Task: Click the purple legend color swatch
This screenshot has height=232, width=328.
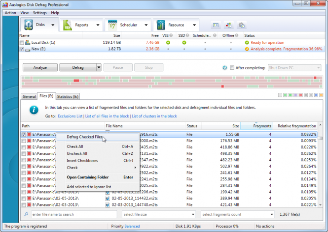Action: 295,95
